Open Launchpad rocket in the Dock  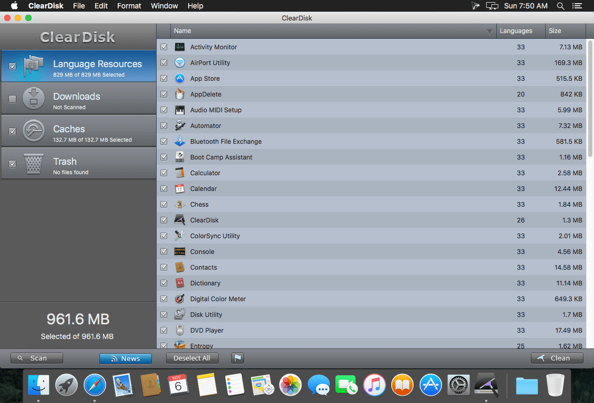tap(66, 385)
